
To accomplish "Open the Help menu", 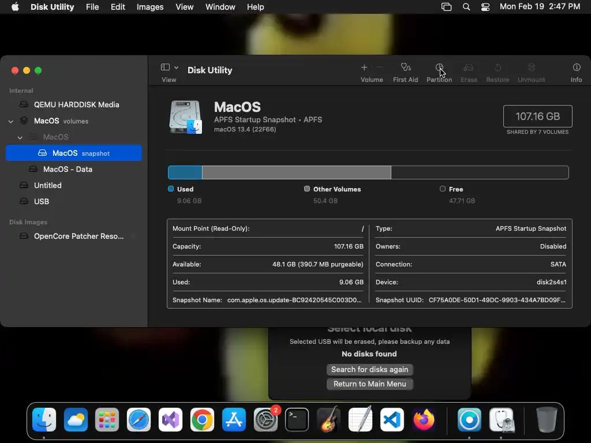I will pos(255,7).
